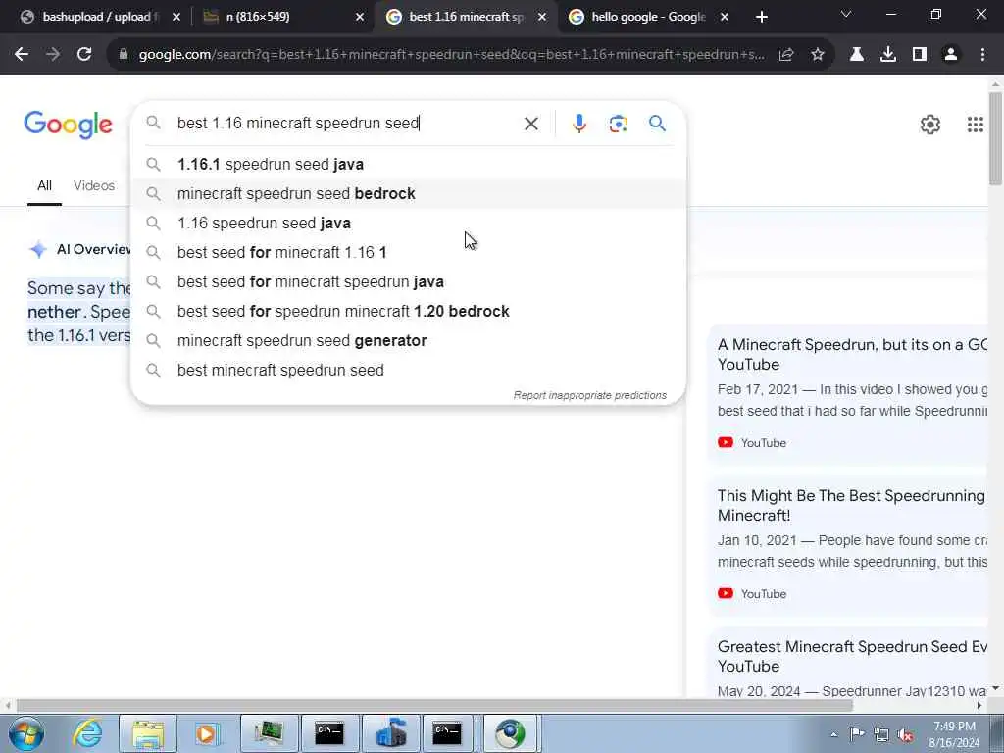Choose suggestion best seed for minecraft 1.16 1
The height and width of the screenshot is (753, 1004).
tap(408, 252)
